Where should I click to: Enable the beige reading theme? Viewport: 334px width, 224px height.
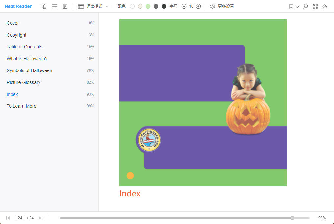click(x=140, y=6)
